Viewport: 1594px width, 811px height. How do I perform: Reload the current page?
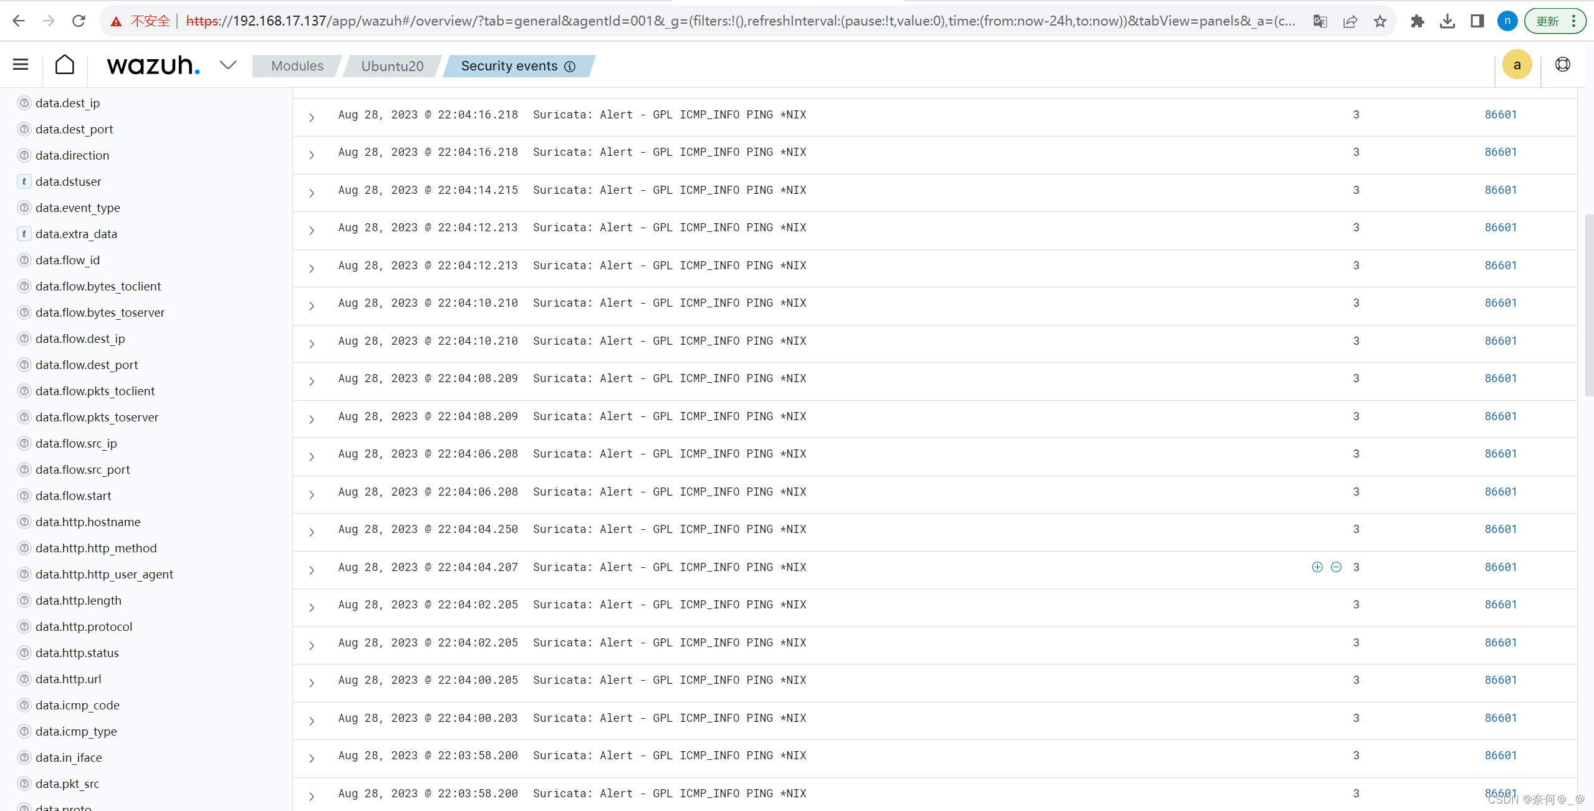click(x=79, y=21)
